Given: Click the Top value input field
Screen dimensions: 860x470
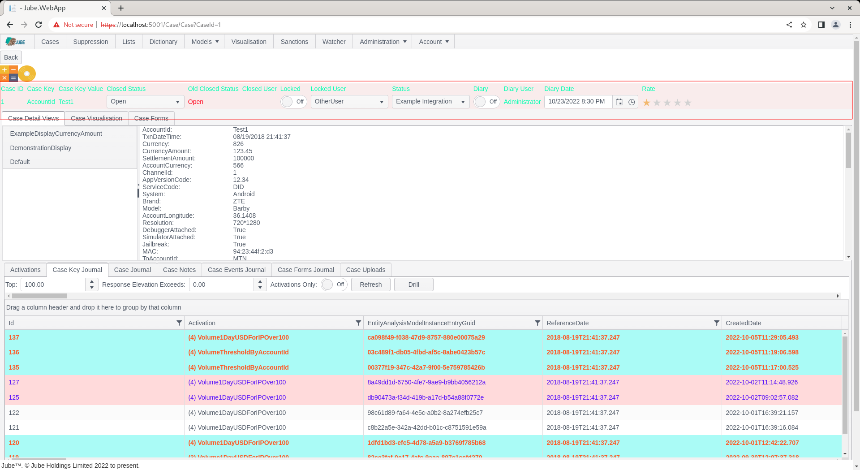Looking at the screenshot, I should (x=53, y=285).
